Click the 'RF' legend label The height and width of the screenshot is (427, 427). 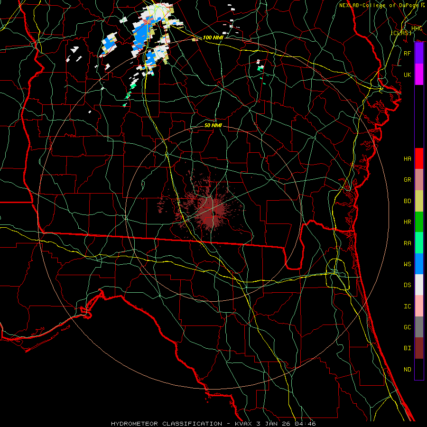click(x=408, y=53)
